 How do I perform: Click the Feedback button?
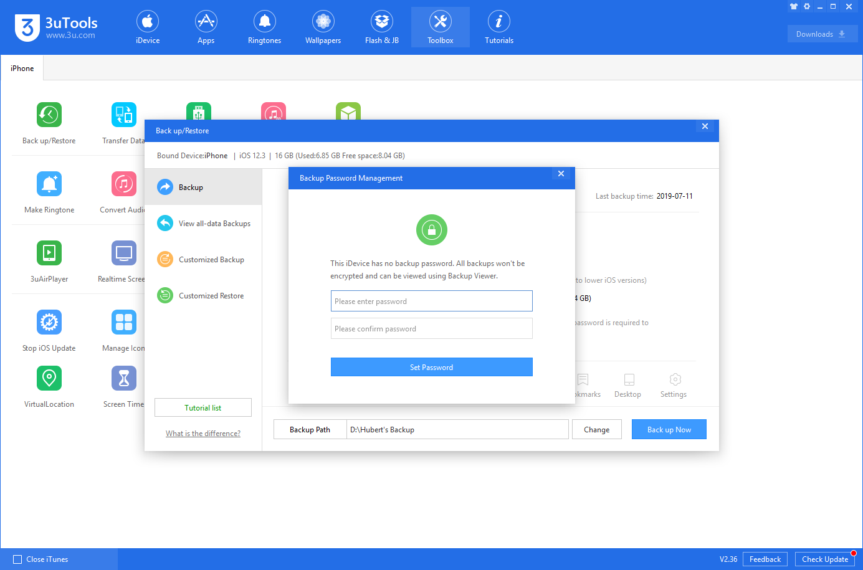[x=765, y=559]
